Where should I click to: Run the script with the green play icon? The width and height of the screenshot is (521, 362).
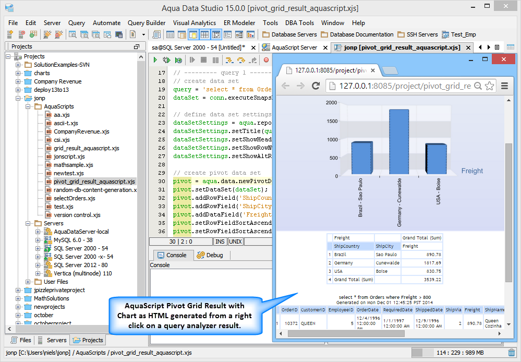pyautogui.click(x=155, y=60)
